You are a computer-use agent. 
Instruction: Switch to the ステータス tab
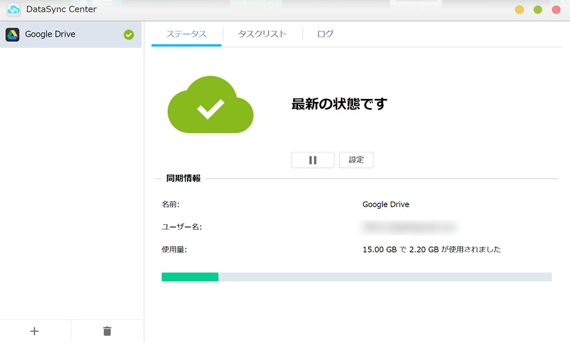click(186, 34)
